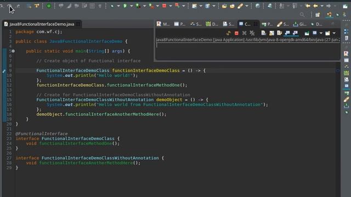Click the Open Perspective icon
This screenshot has width=351, height=197.
pos(318,15)
